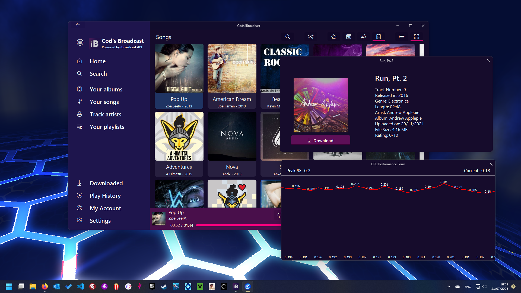The image size is (521, 293).
Task: Open Task View on the taskbar
Action: (x=21, y=286)
